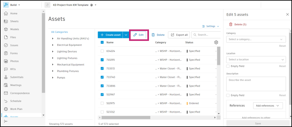The height and width of the screenshot is (127, 292).
Task: Open the Meetings calendar icon
Action: click(6, 85)
